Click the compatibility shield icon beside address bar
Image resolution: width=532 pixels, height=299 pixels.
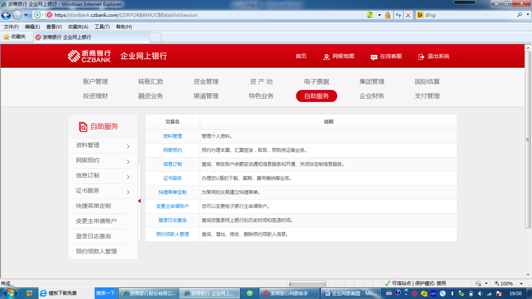(x=38, y=15)
